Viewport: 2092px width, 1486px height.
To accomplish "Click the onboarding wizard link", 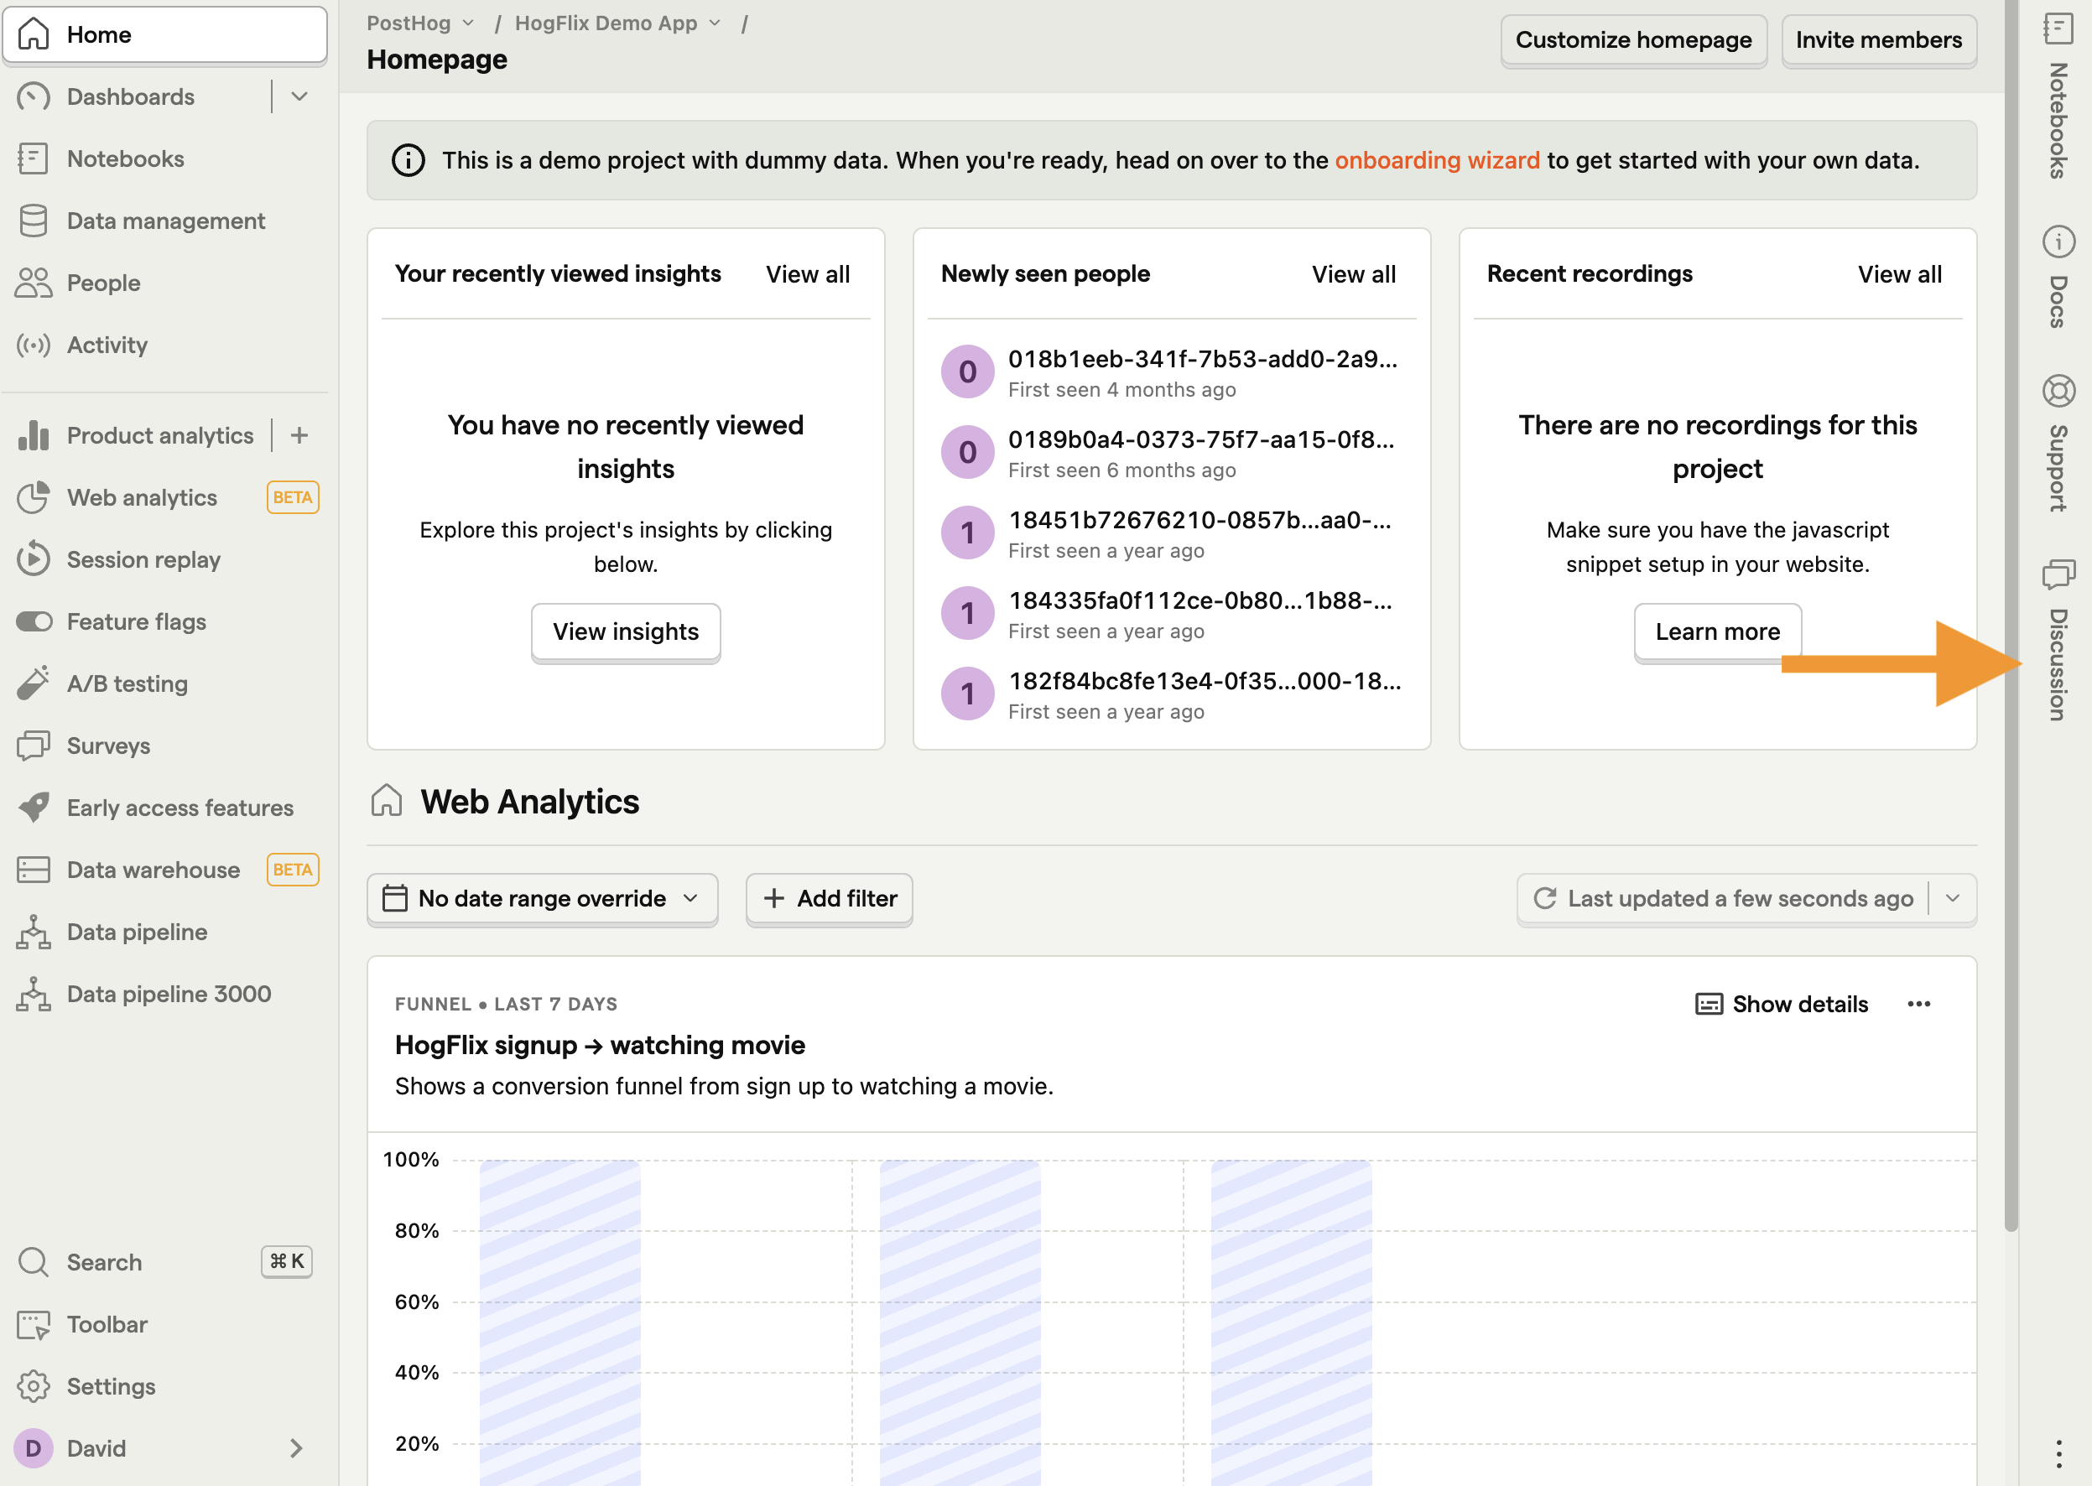I will [1436, 158].
